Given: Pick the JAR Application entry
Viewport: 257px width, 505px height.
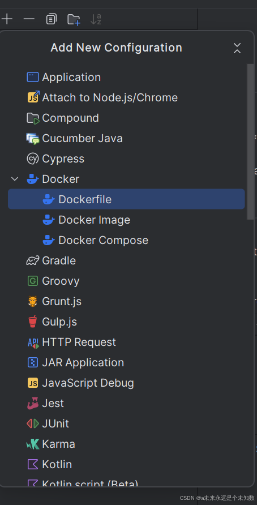Looking at the screenshot, I should 126,362.
